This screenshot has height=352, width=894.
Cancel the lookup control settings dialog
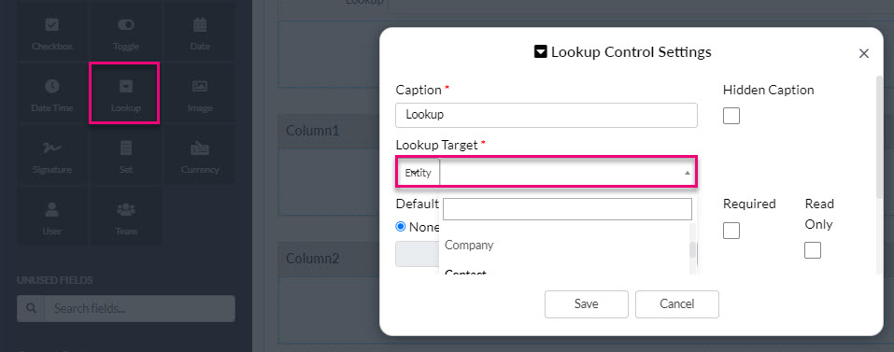(x=676, y=304)
